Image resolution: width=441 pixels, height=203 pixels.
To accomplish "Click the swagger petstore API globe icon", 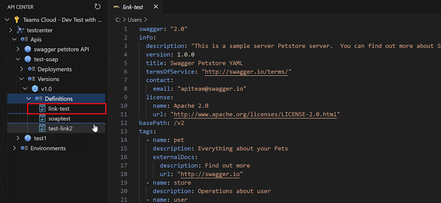I will [28, 49].
